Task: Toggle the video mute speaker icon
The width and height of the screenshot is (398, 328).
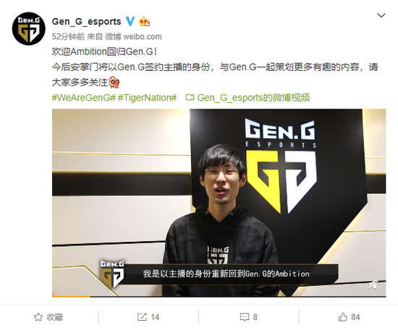Action: pyautogui.click(x=373, y=285)
